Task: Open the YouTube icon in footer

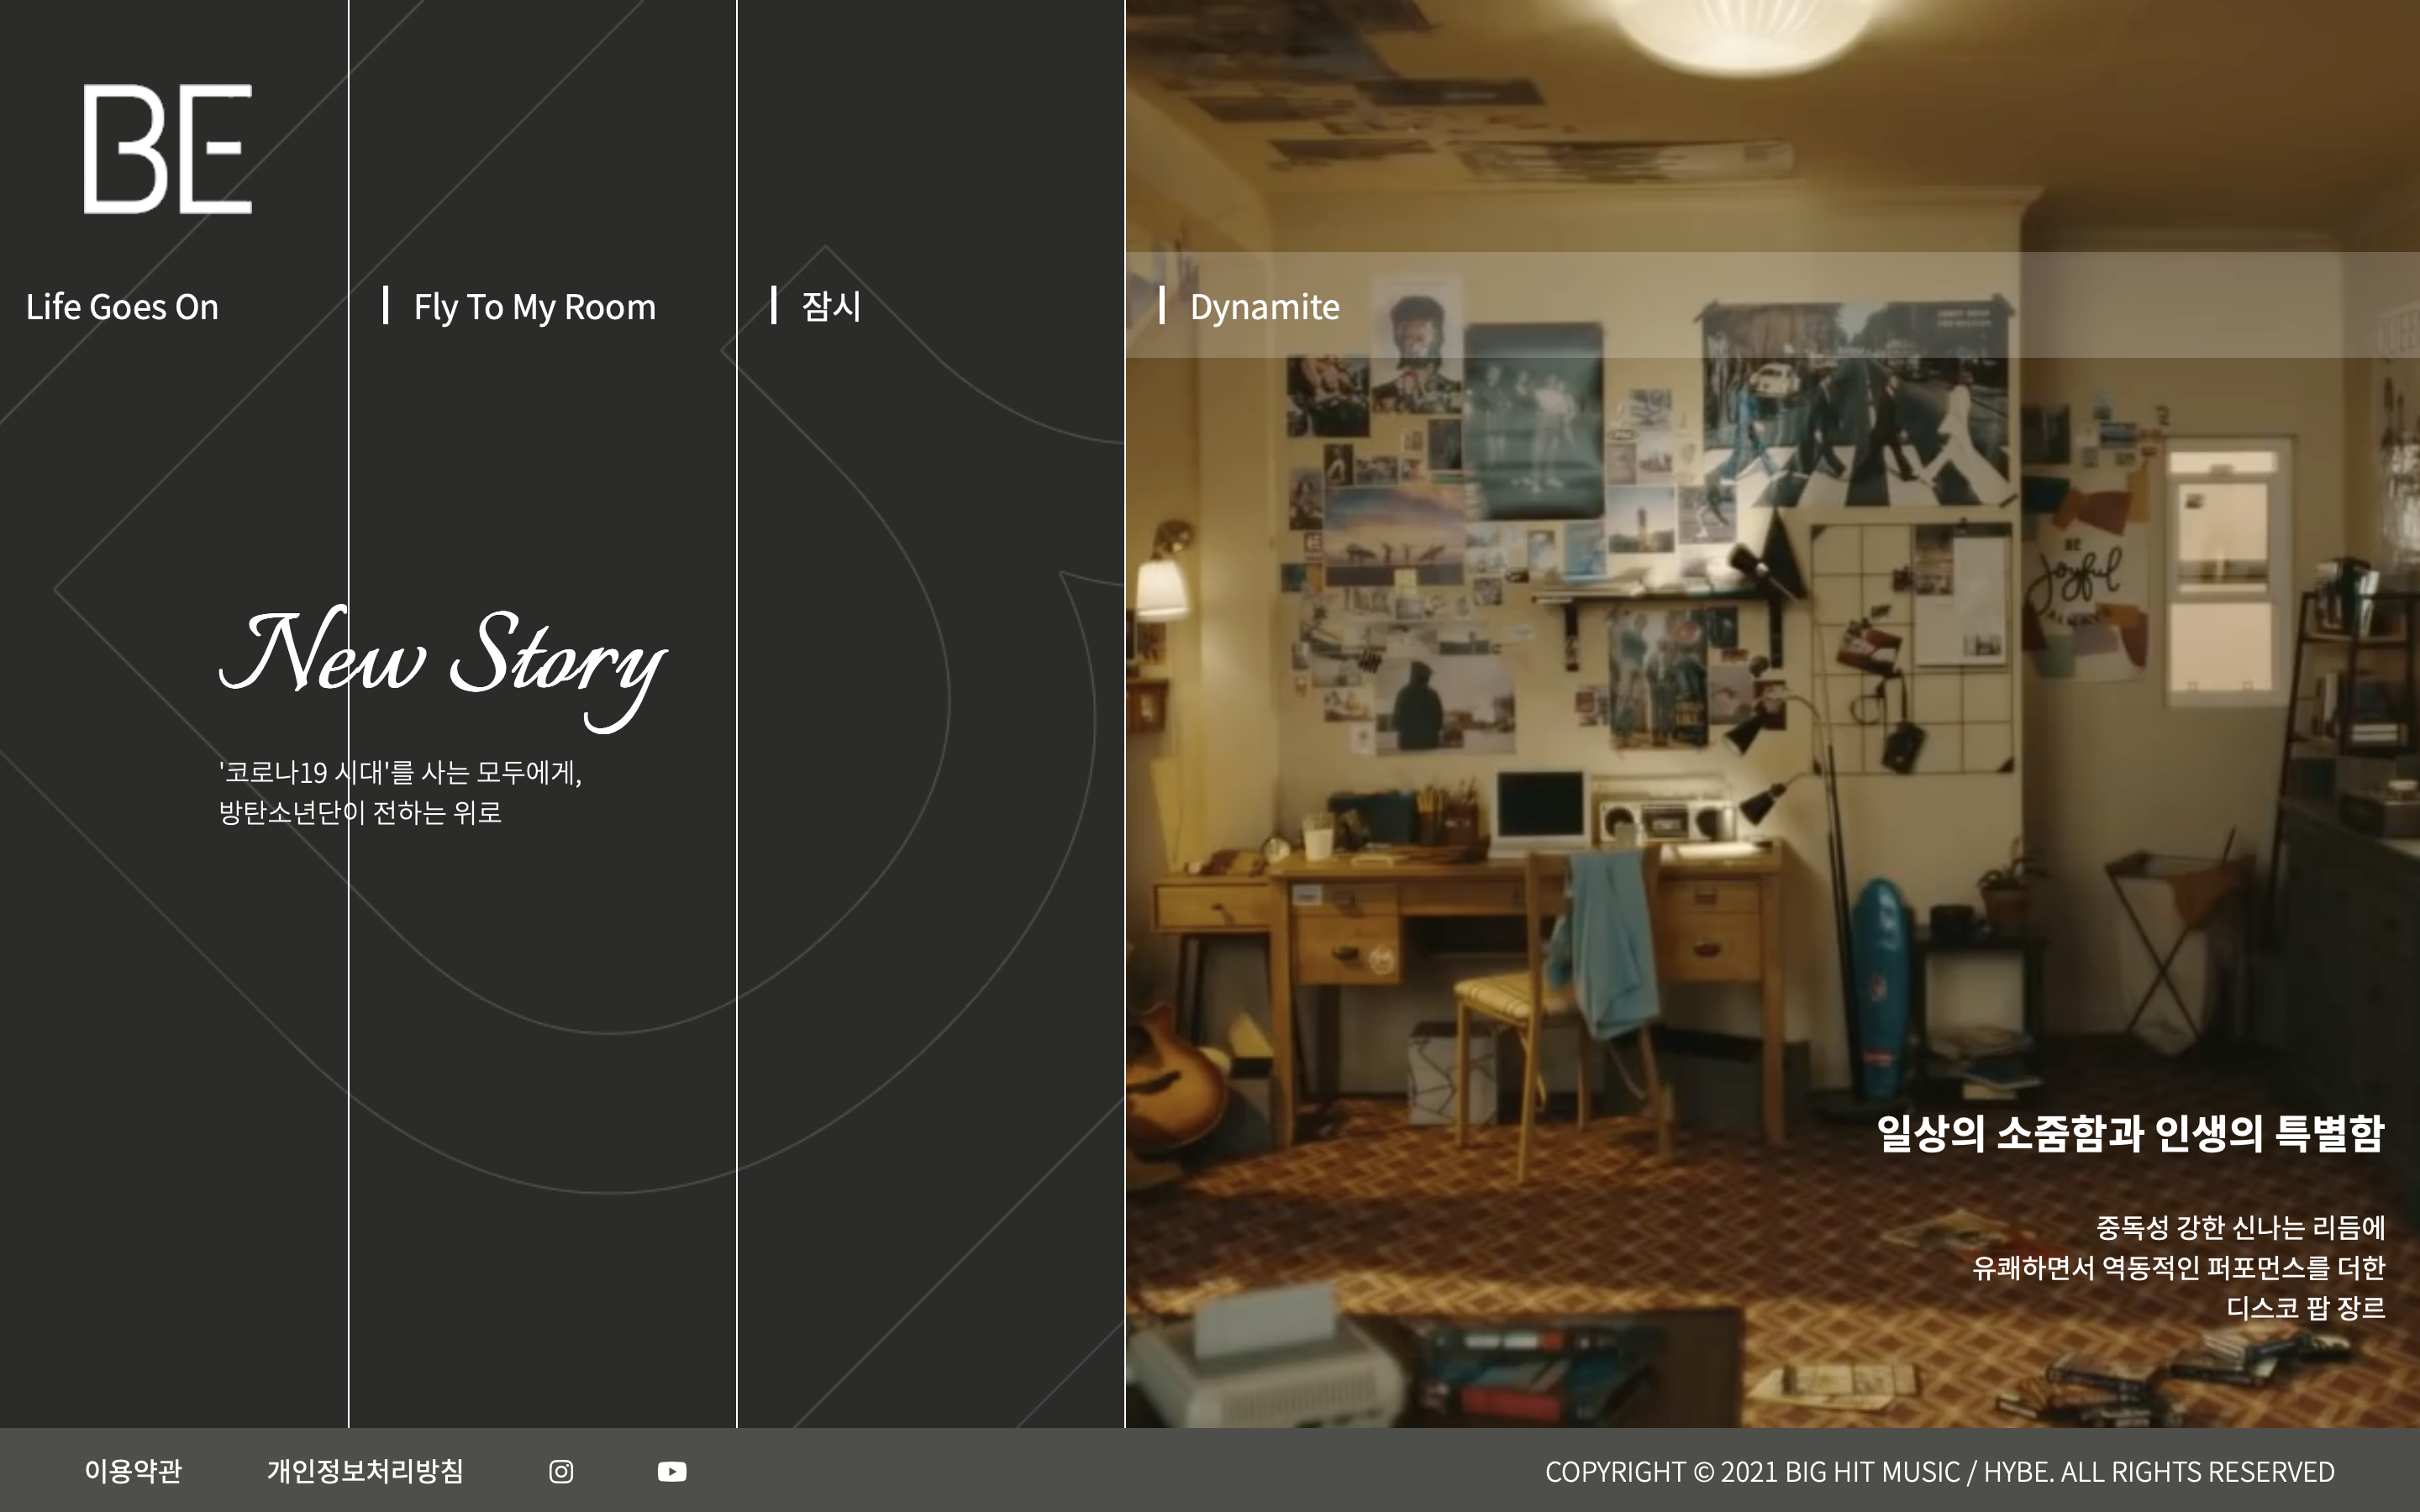Action: [x=672, y=1471]
